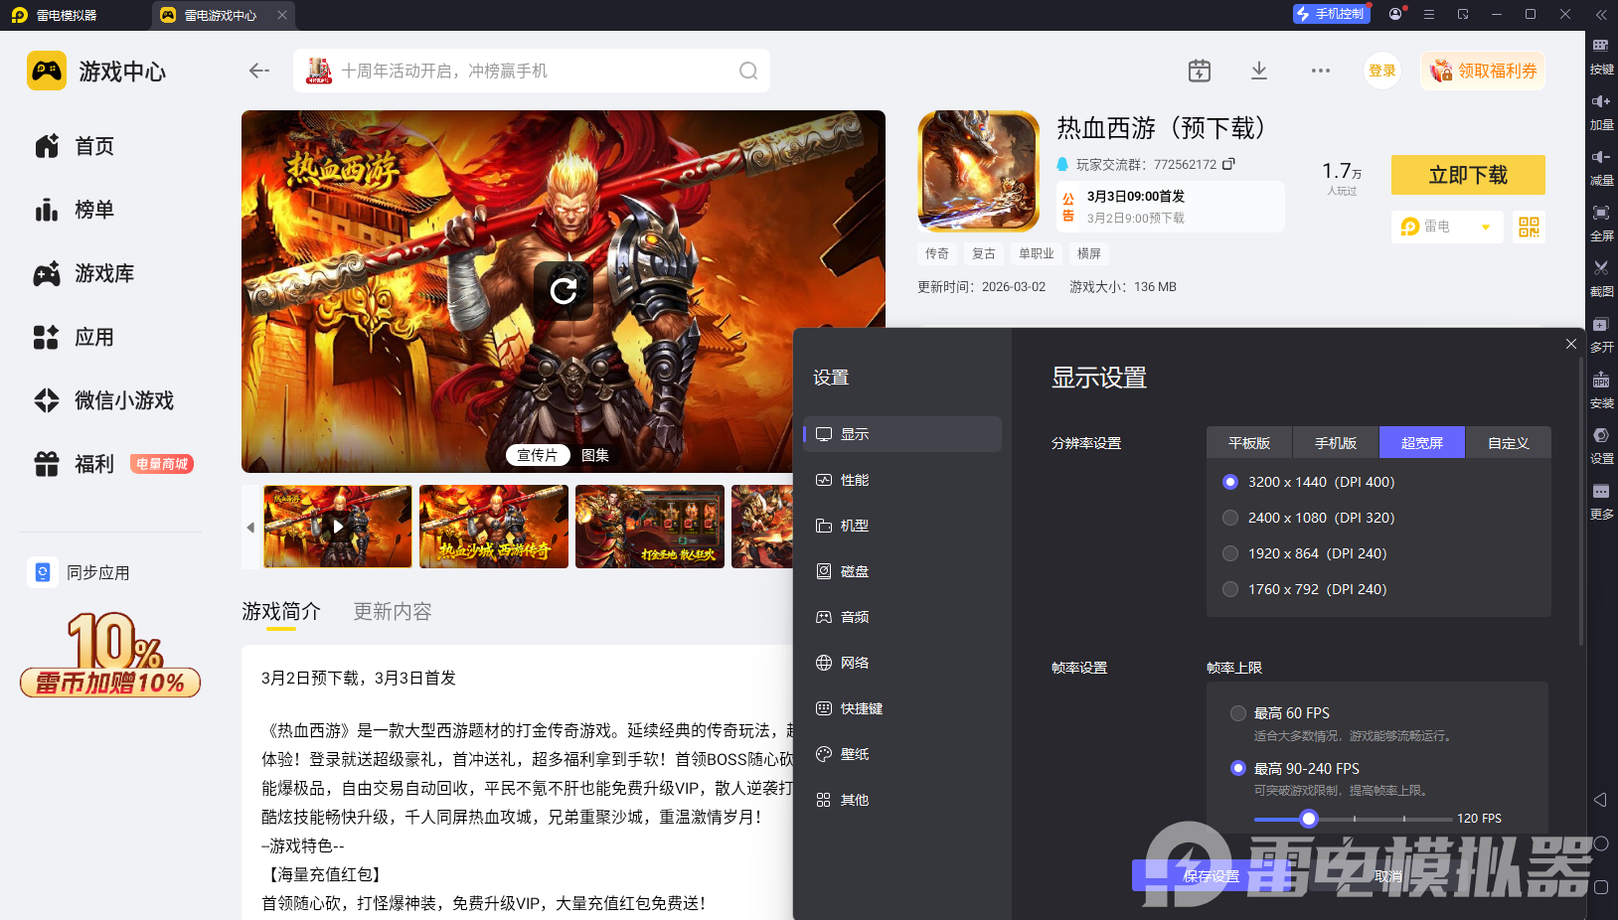The width and height of the screenshot is (1618, 920).
Task: Open the 雷电 download source dropdown
Action: tap(1446, 227)
